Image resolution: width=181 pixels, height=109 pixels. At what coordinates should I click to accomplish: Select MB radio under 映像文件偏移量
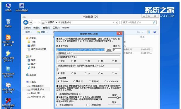101,73
